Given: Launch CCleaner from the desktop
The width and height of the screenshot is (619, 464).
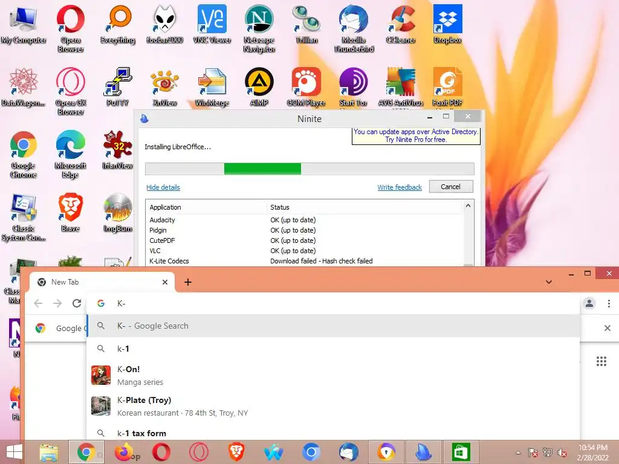Looking at the screenshot, I should coord(400,24).
